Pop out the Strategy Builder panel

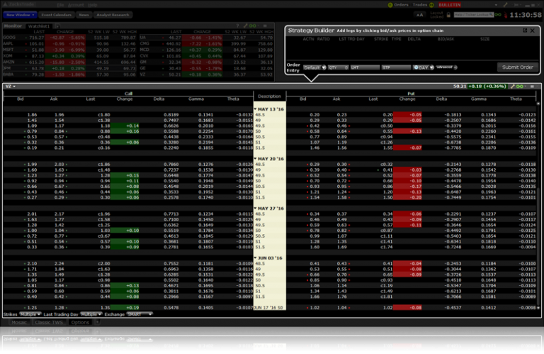pyautogui.click(x=525, y=31)
